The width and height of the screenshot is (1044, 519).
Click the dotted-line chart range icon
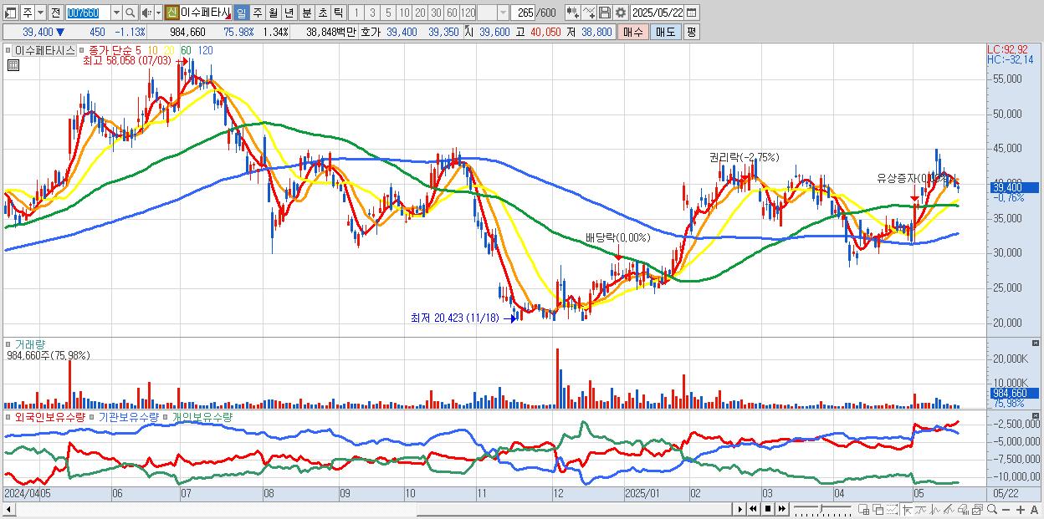892,510
